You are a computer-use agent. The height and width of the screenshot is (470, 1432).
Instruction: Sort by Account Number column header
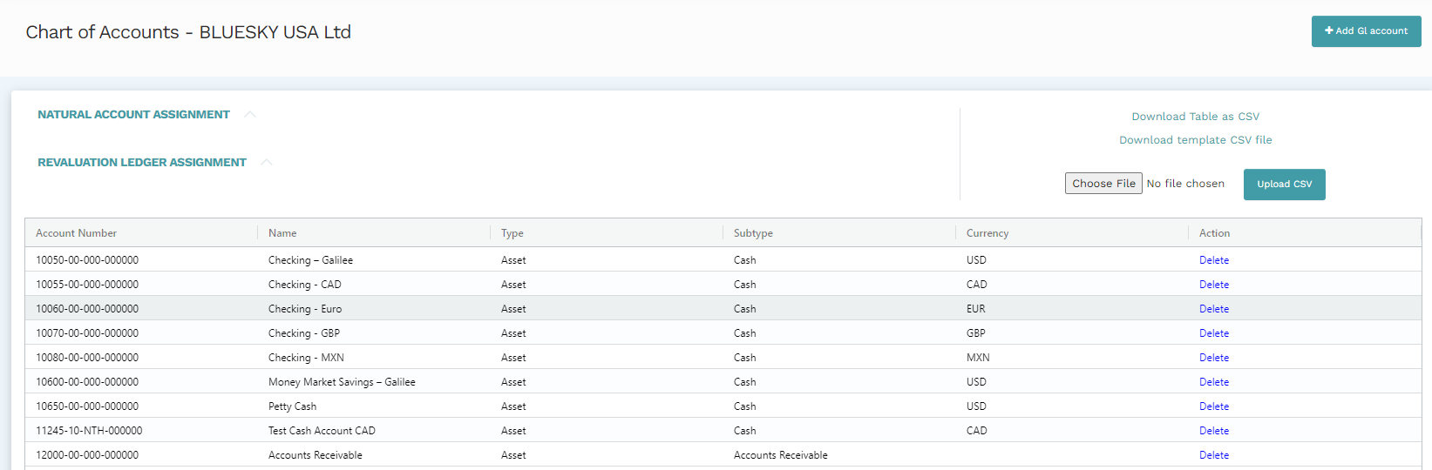coord(77,233)
